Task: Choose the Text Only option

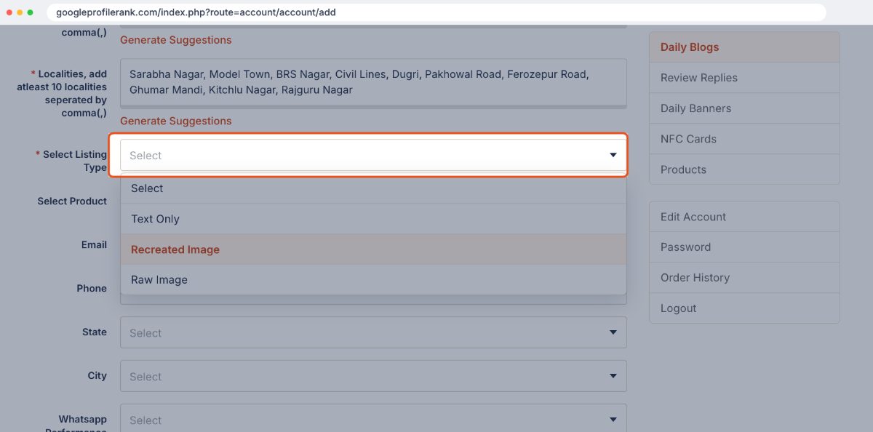Action: [x=373, y=219]
